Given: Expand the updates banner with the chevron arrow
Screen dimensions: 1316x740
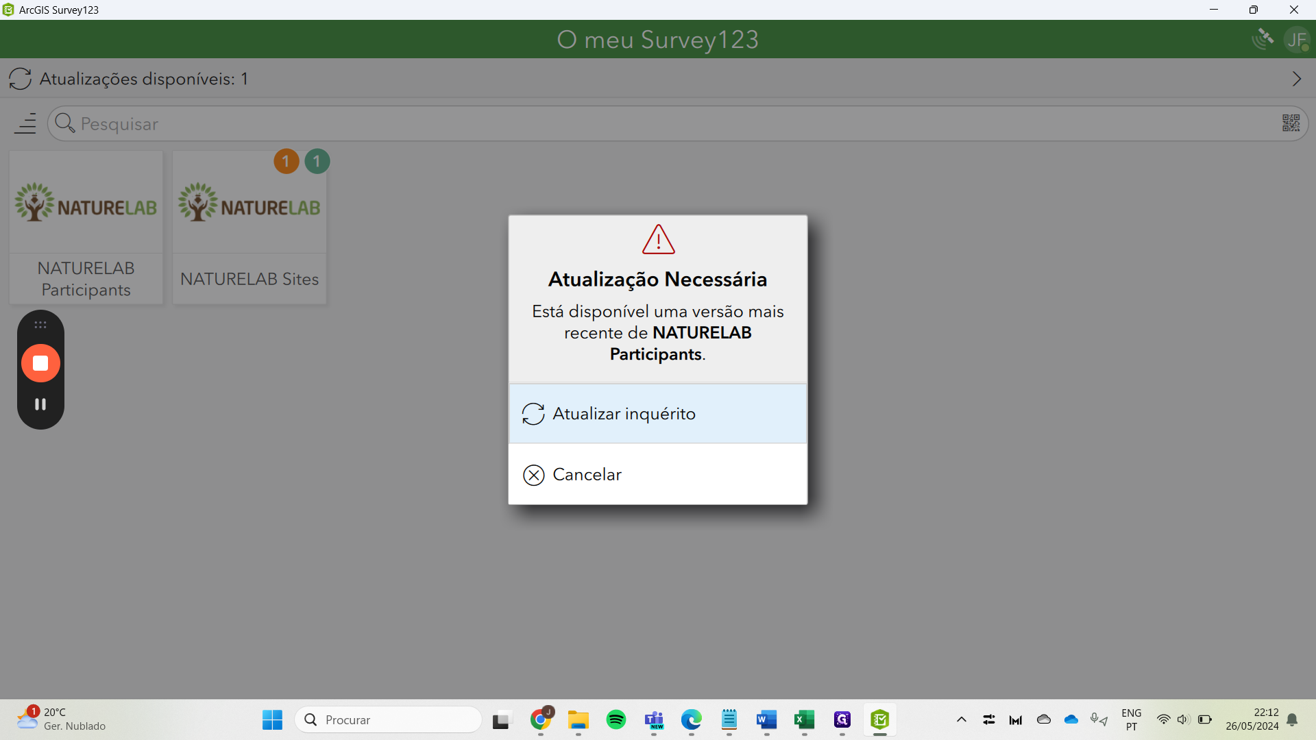Looking at the screenshot, I should click(x=1296, y=79).
